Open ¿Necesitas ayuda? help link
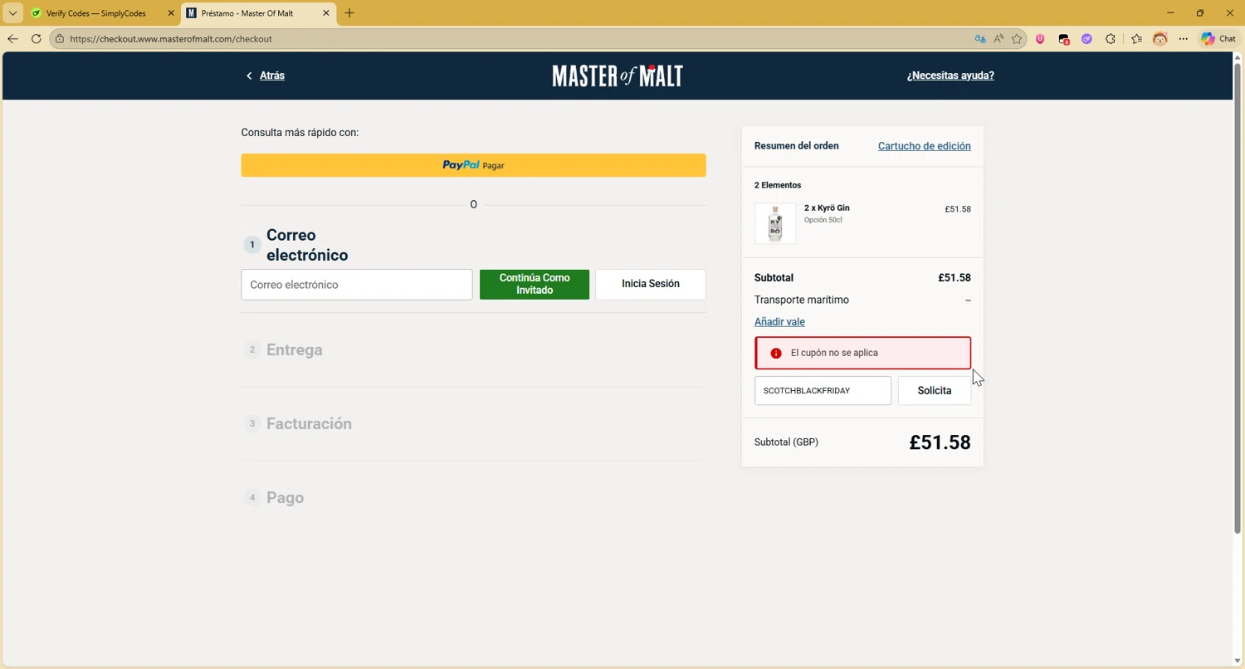 [950, 76]
